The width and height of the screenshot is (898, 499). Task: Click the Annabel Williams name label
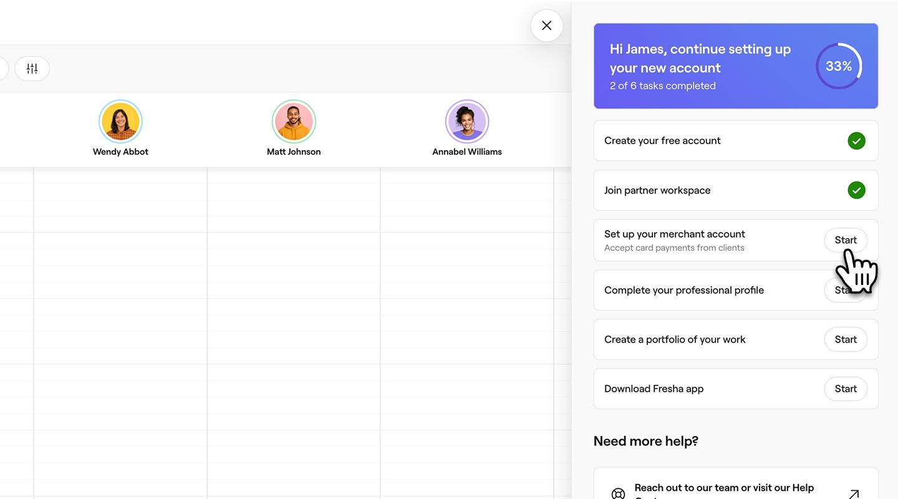(467, 152)
